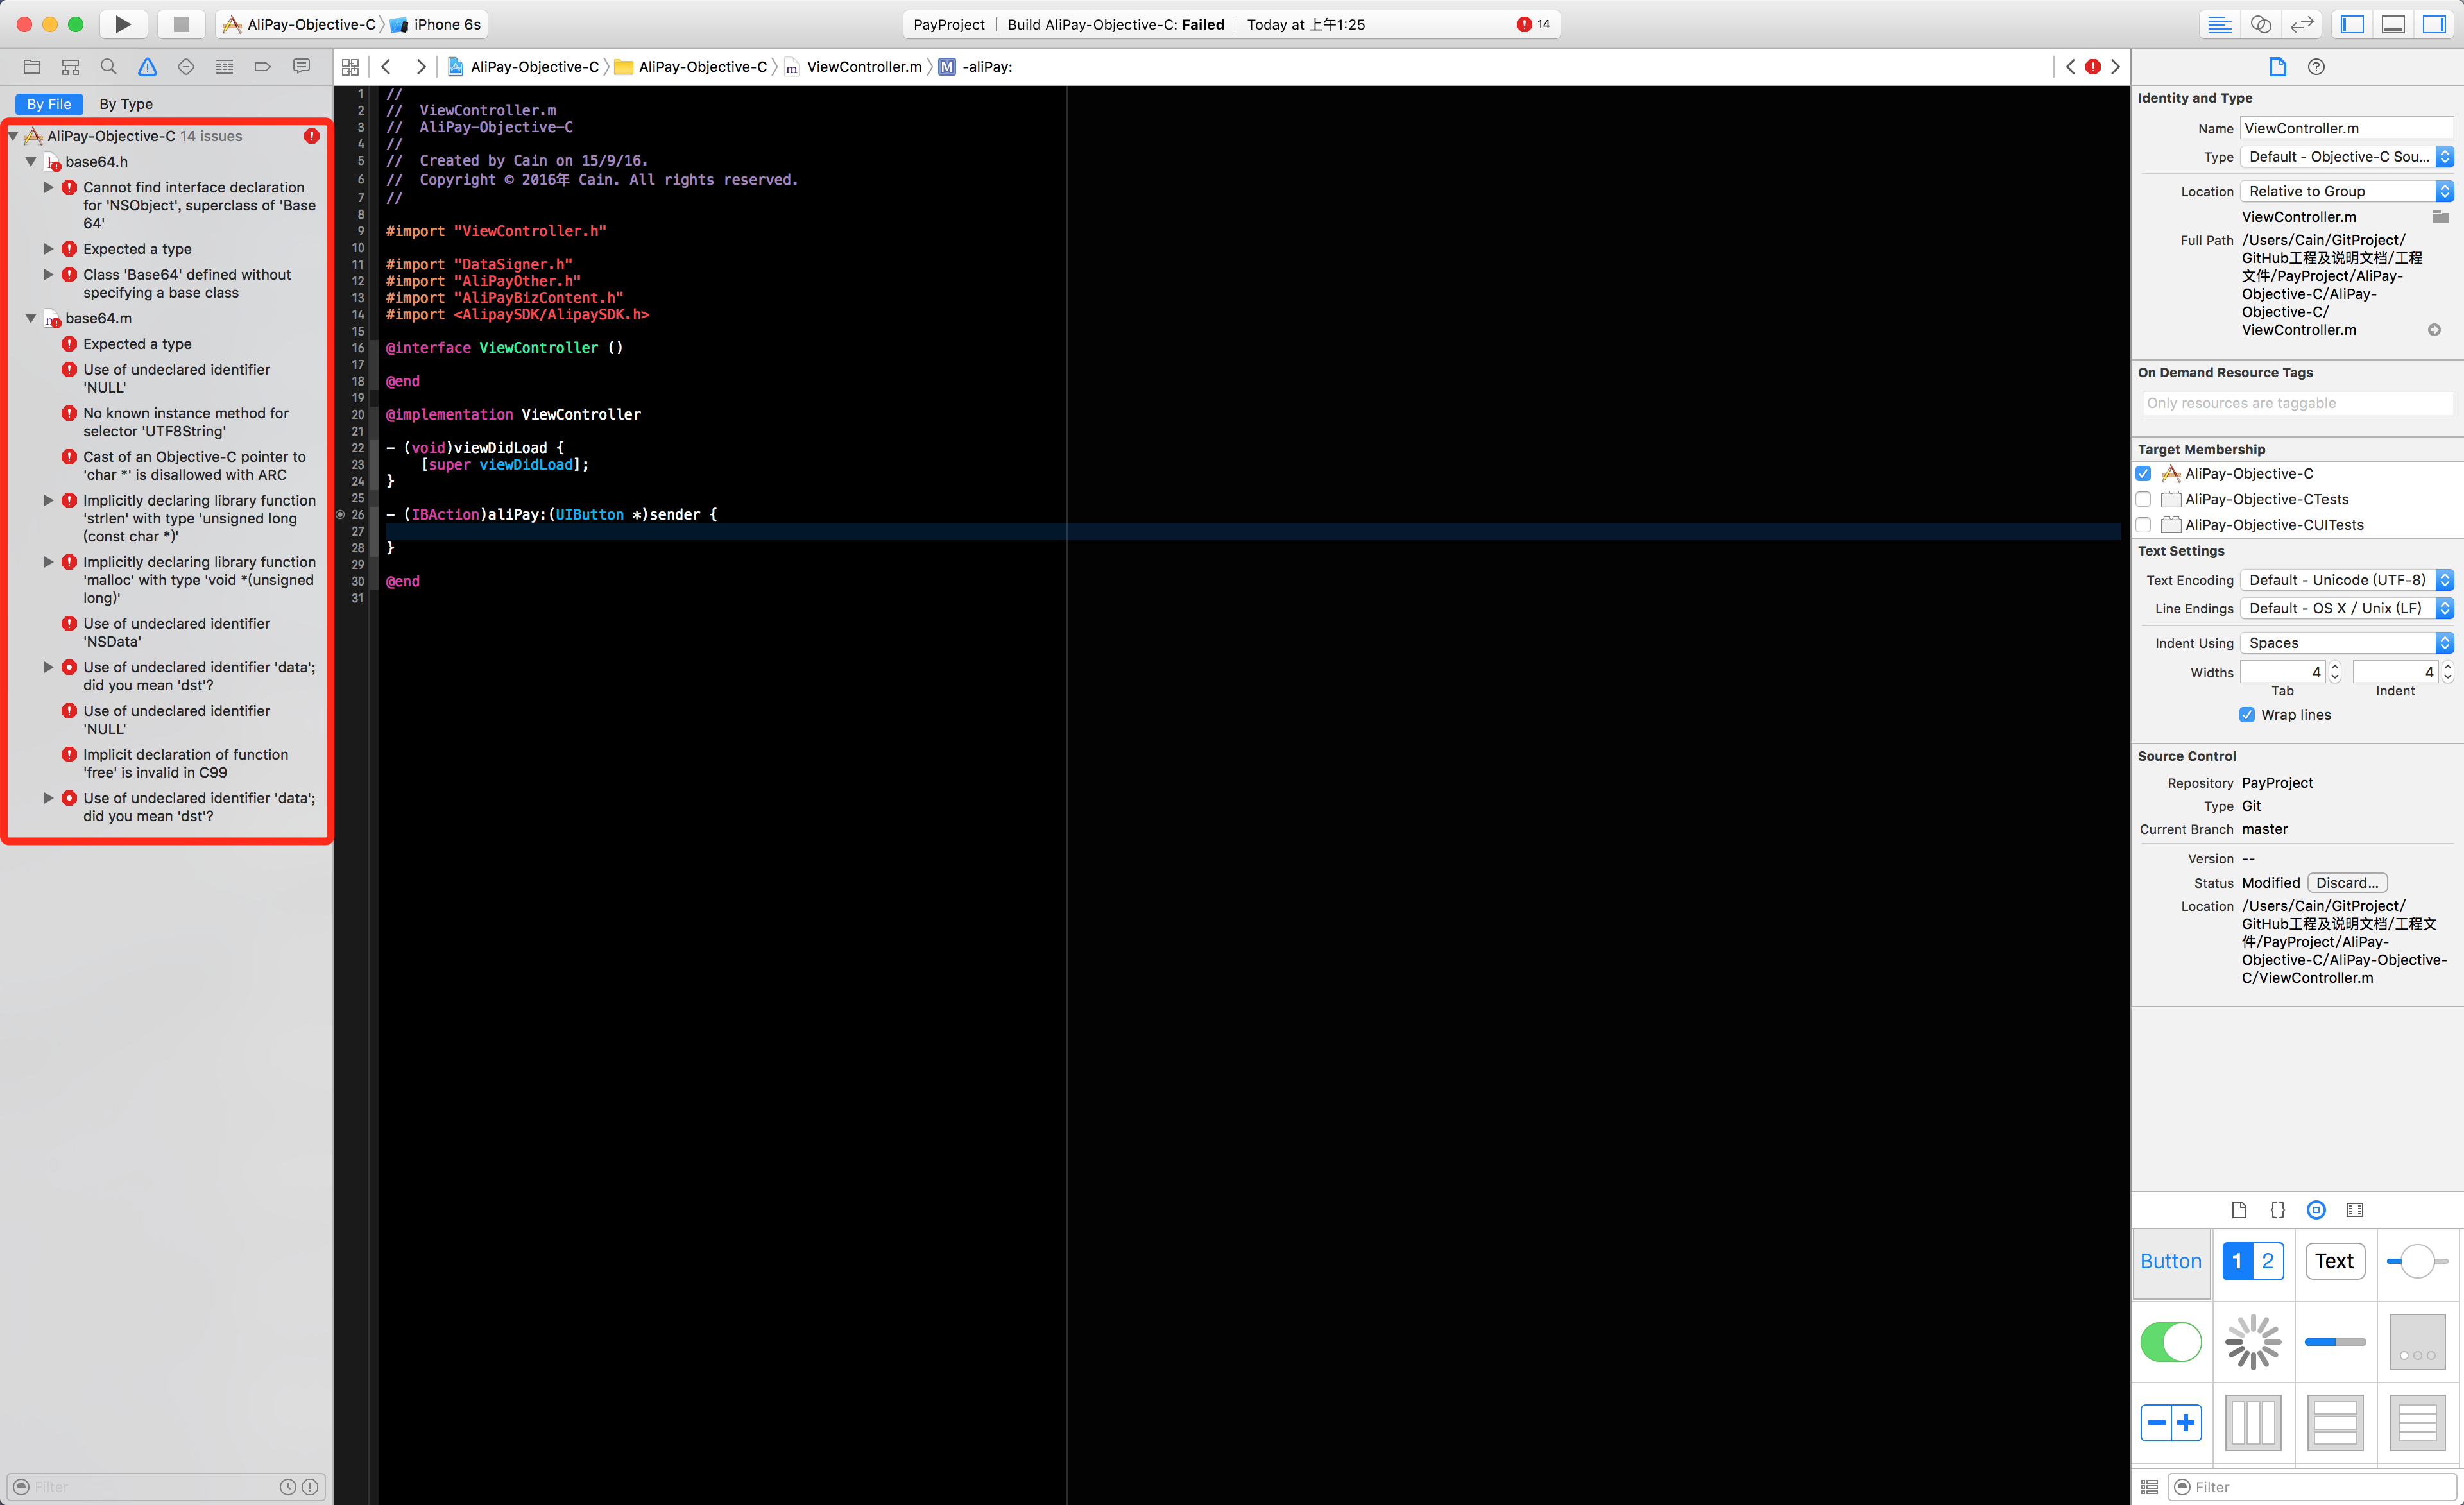Click the Run (play) button
The width and height of the screenshot is (2464, 1505).
[x=122, y=24]
